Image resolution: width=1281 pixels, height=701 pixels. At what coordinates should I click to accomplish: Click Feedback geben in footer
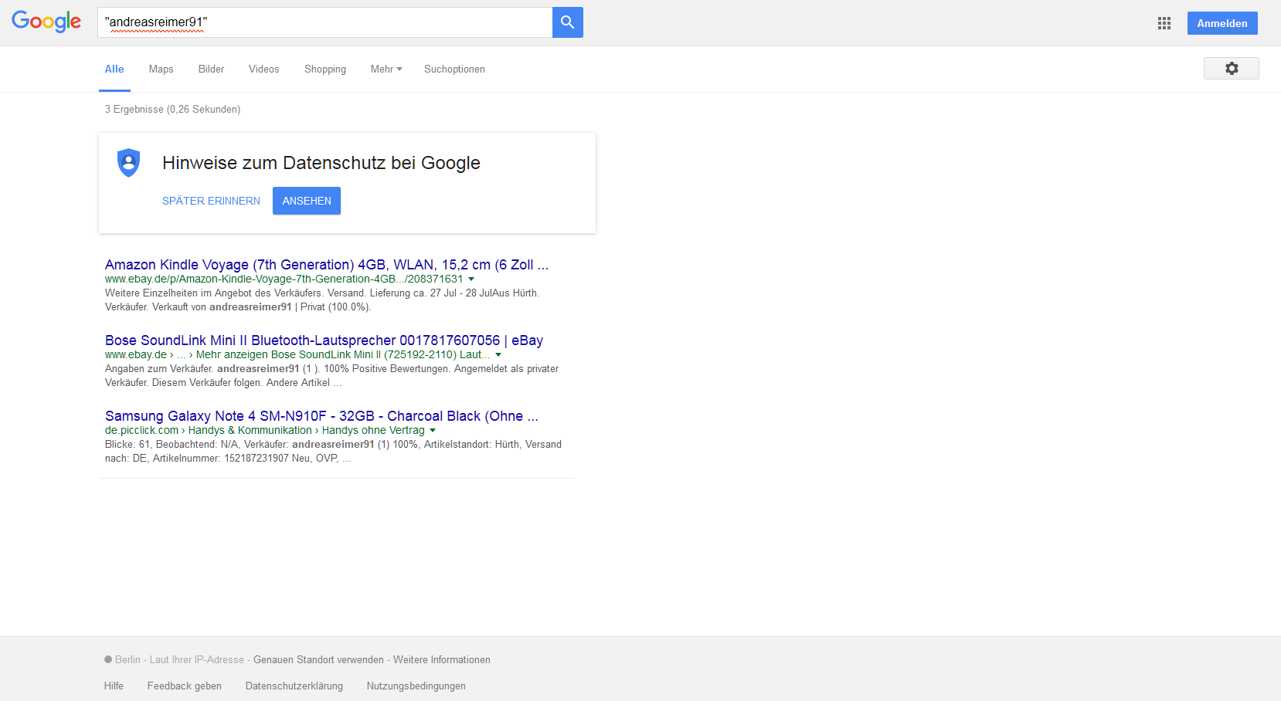click(x=185, y=686)
